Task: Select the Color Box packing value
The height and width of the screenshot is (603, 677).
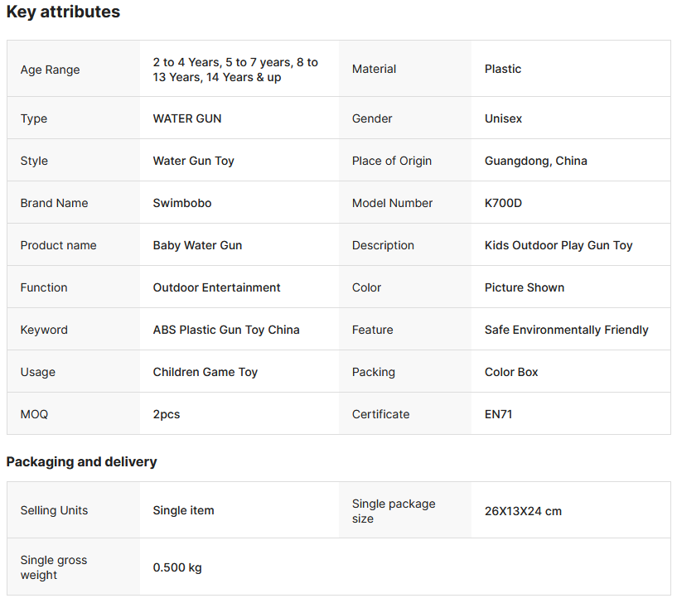Action: (x=511, y=372)
